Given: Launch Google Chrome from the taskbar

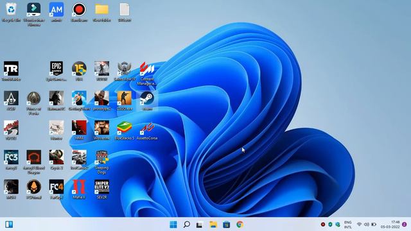Looking at the screenshot, I should point(240,225).
